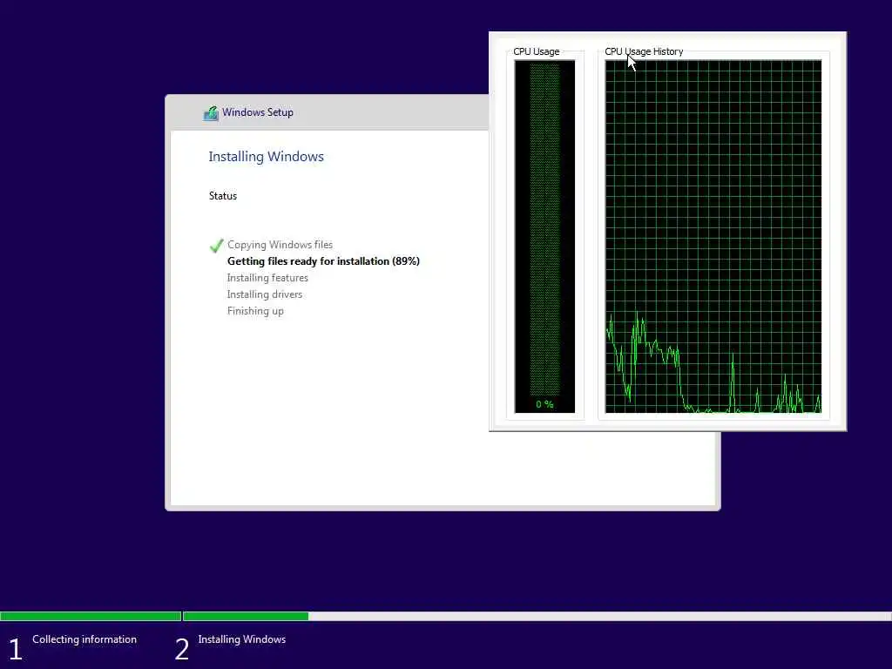892x669 pixels.
Task: Click the CPU Usage History label
Action: [x=644, y=51]
